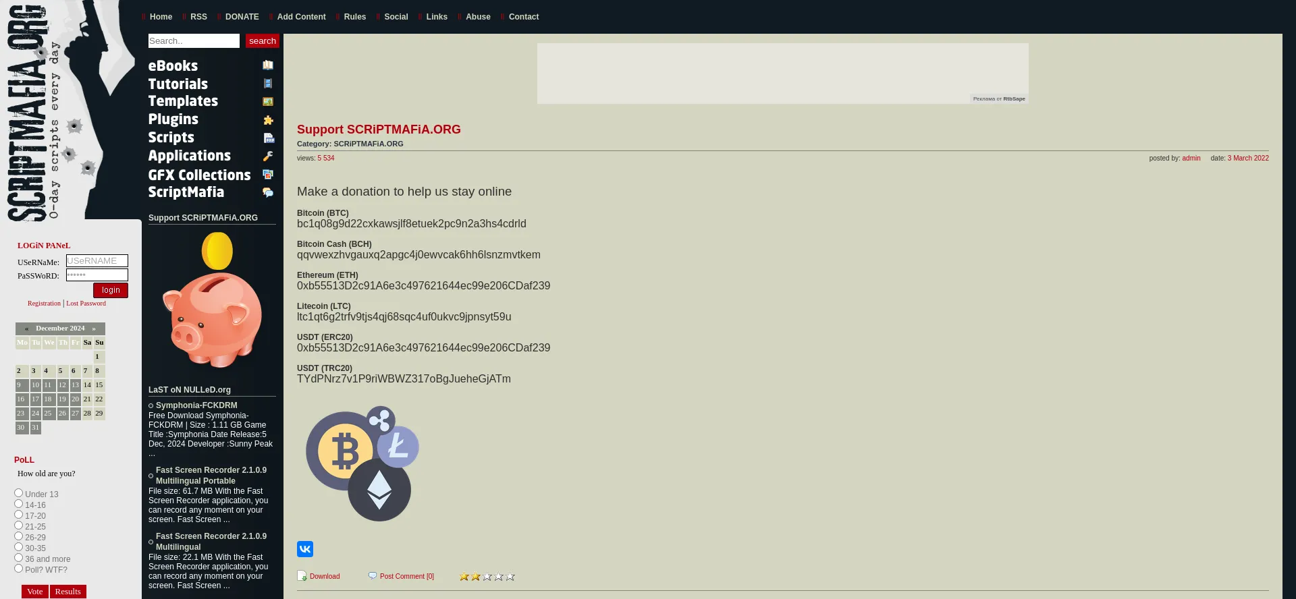The image size is (1296, 599).
Task: Go to previous month in calendar
Action: 26,329
